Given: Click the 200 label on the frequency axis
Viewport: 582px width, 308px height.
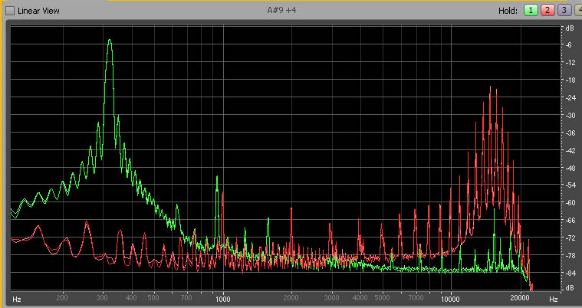Looking at the screenshot, I should [x=63, y=297].
